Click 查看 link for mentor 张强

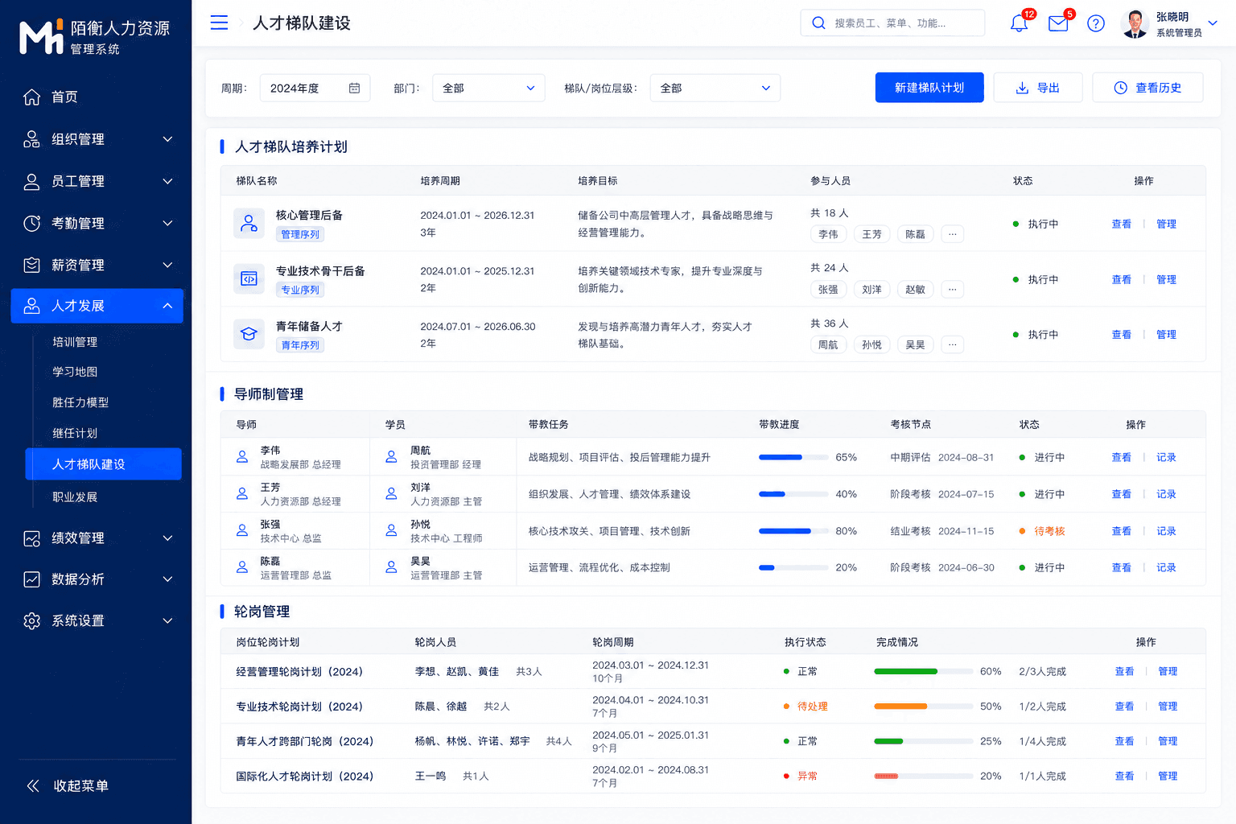click(x=1121, y=531)
